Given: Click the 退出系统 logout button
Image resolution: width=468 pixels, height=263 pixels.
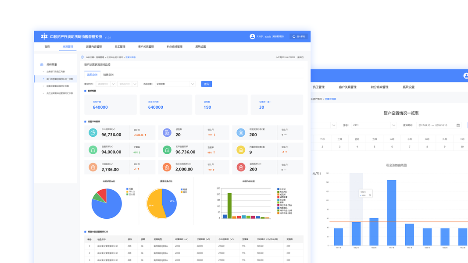Looking at the screenshot, I should tap(298, 37).
